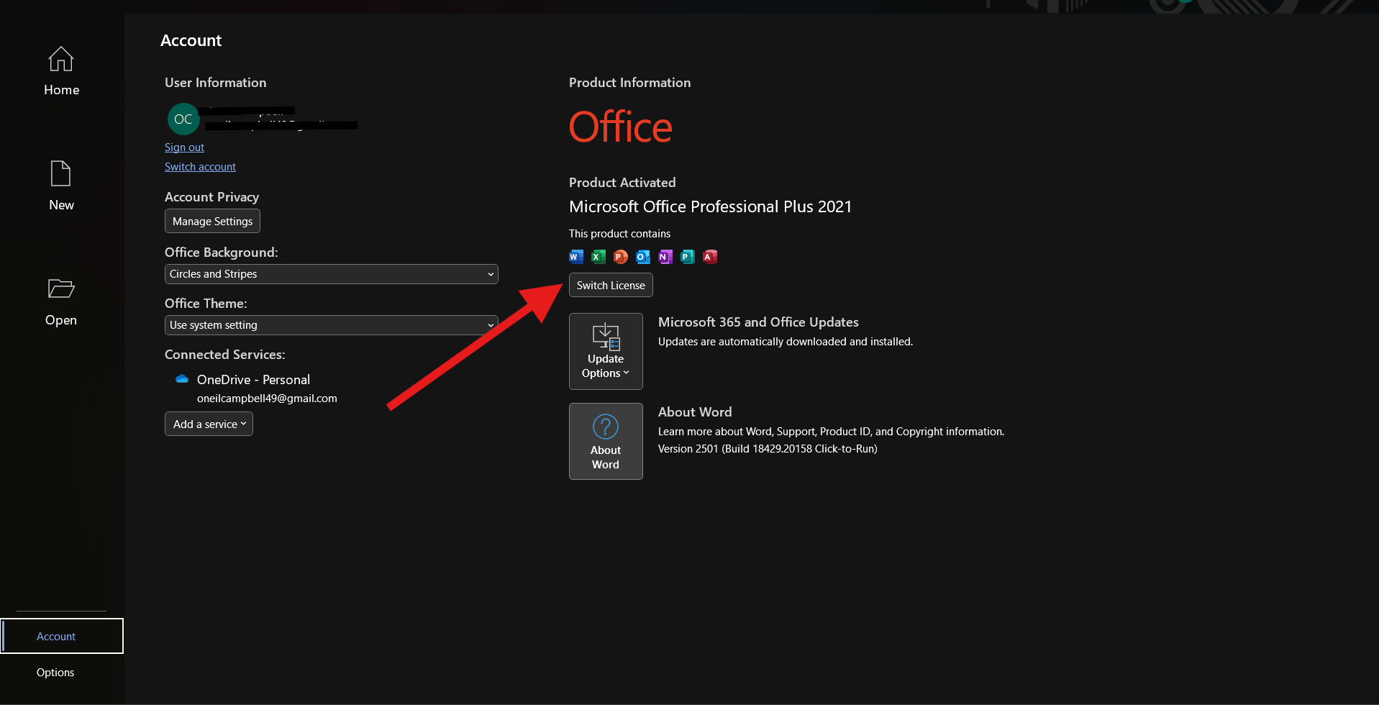Open the New document page
The height and width of the screenshot is (705, 1379).
61,186
